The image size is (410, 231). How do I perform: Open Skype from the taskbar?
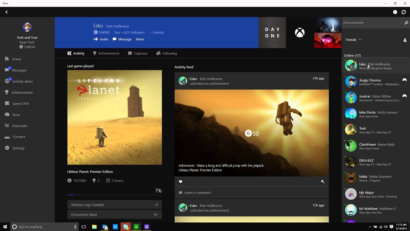(x=126, y=227)
